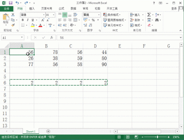Open the font name dropdown

44,15
